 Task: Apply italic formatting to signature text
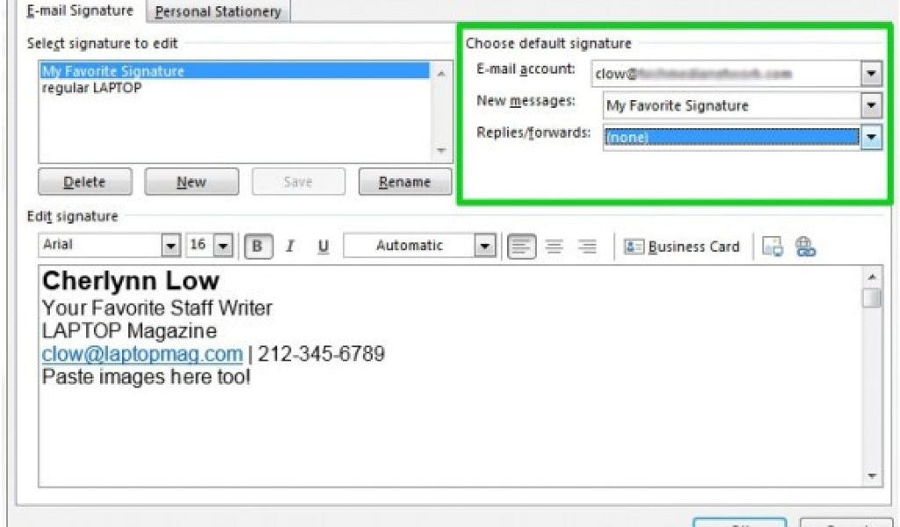click(x=290, y=246)
